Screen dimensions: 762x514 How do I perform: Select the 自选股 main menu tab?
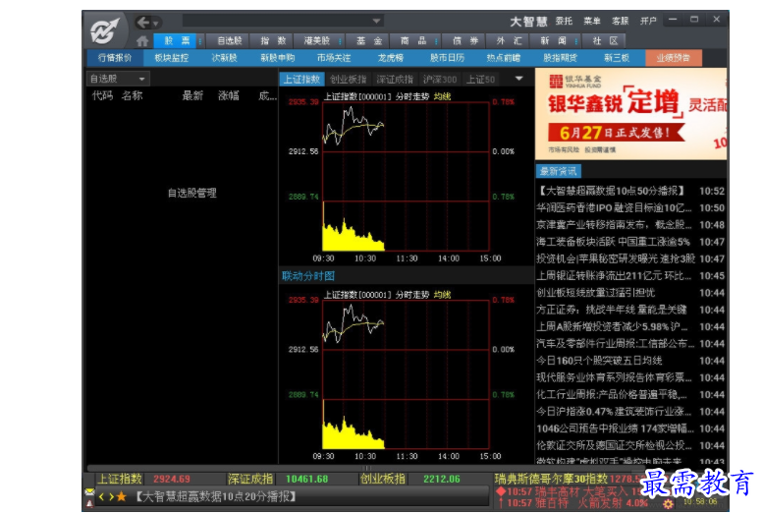click(230, 41)
